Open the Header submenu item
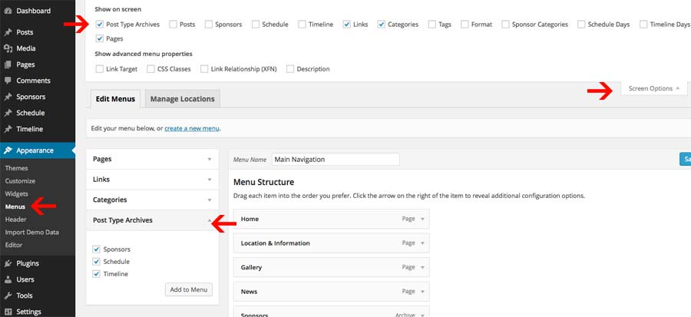The height and width of the screenshot is (317, 691). coord(16,220)
